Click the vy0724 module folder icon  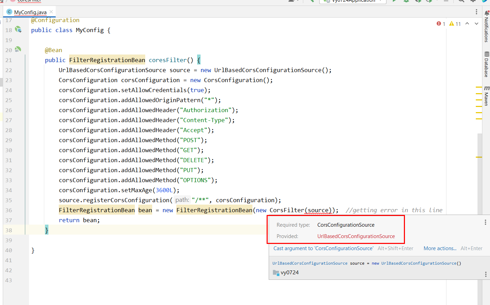(x=276, y=273)
